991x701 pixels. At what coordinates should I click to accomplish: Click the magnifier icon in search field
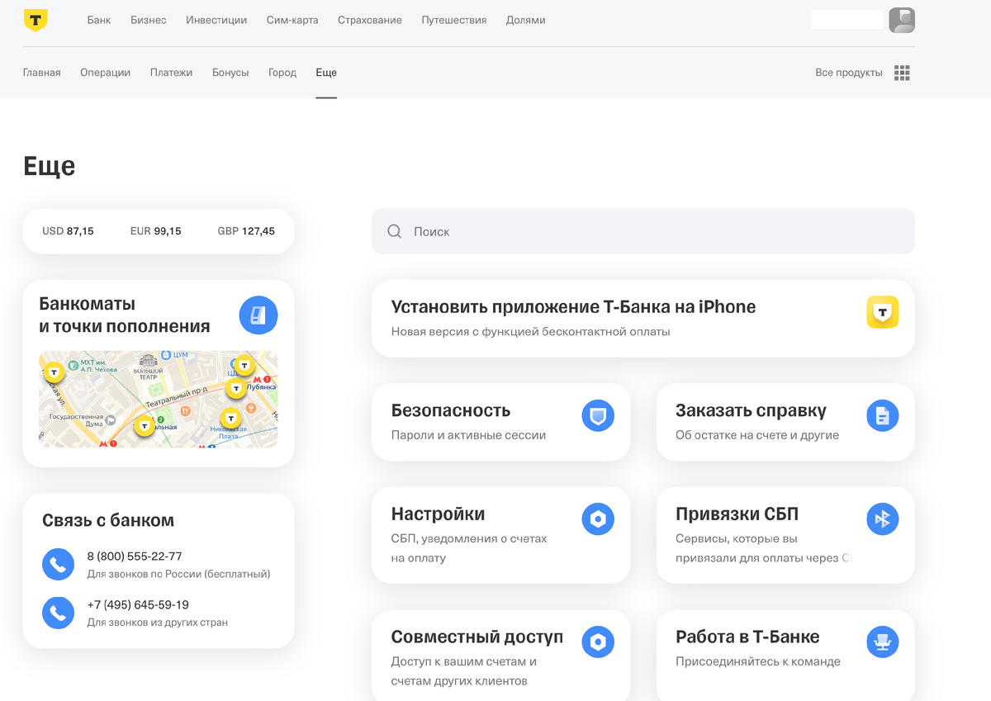pos(395,231)
